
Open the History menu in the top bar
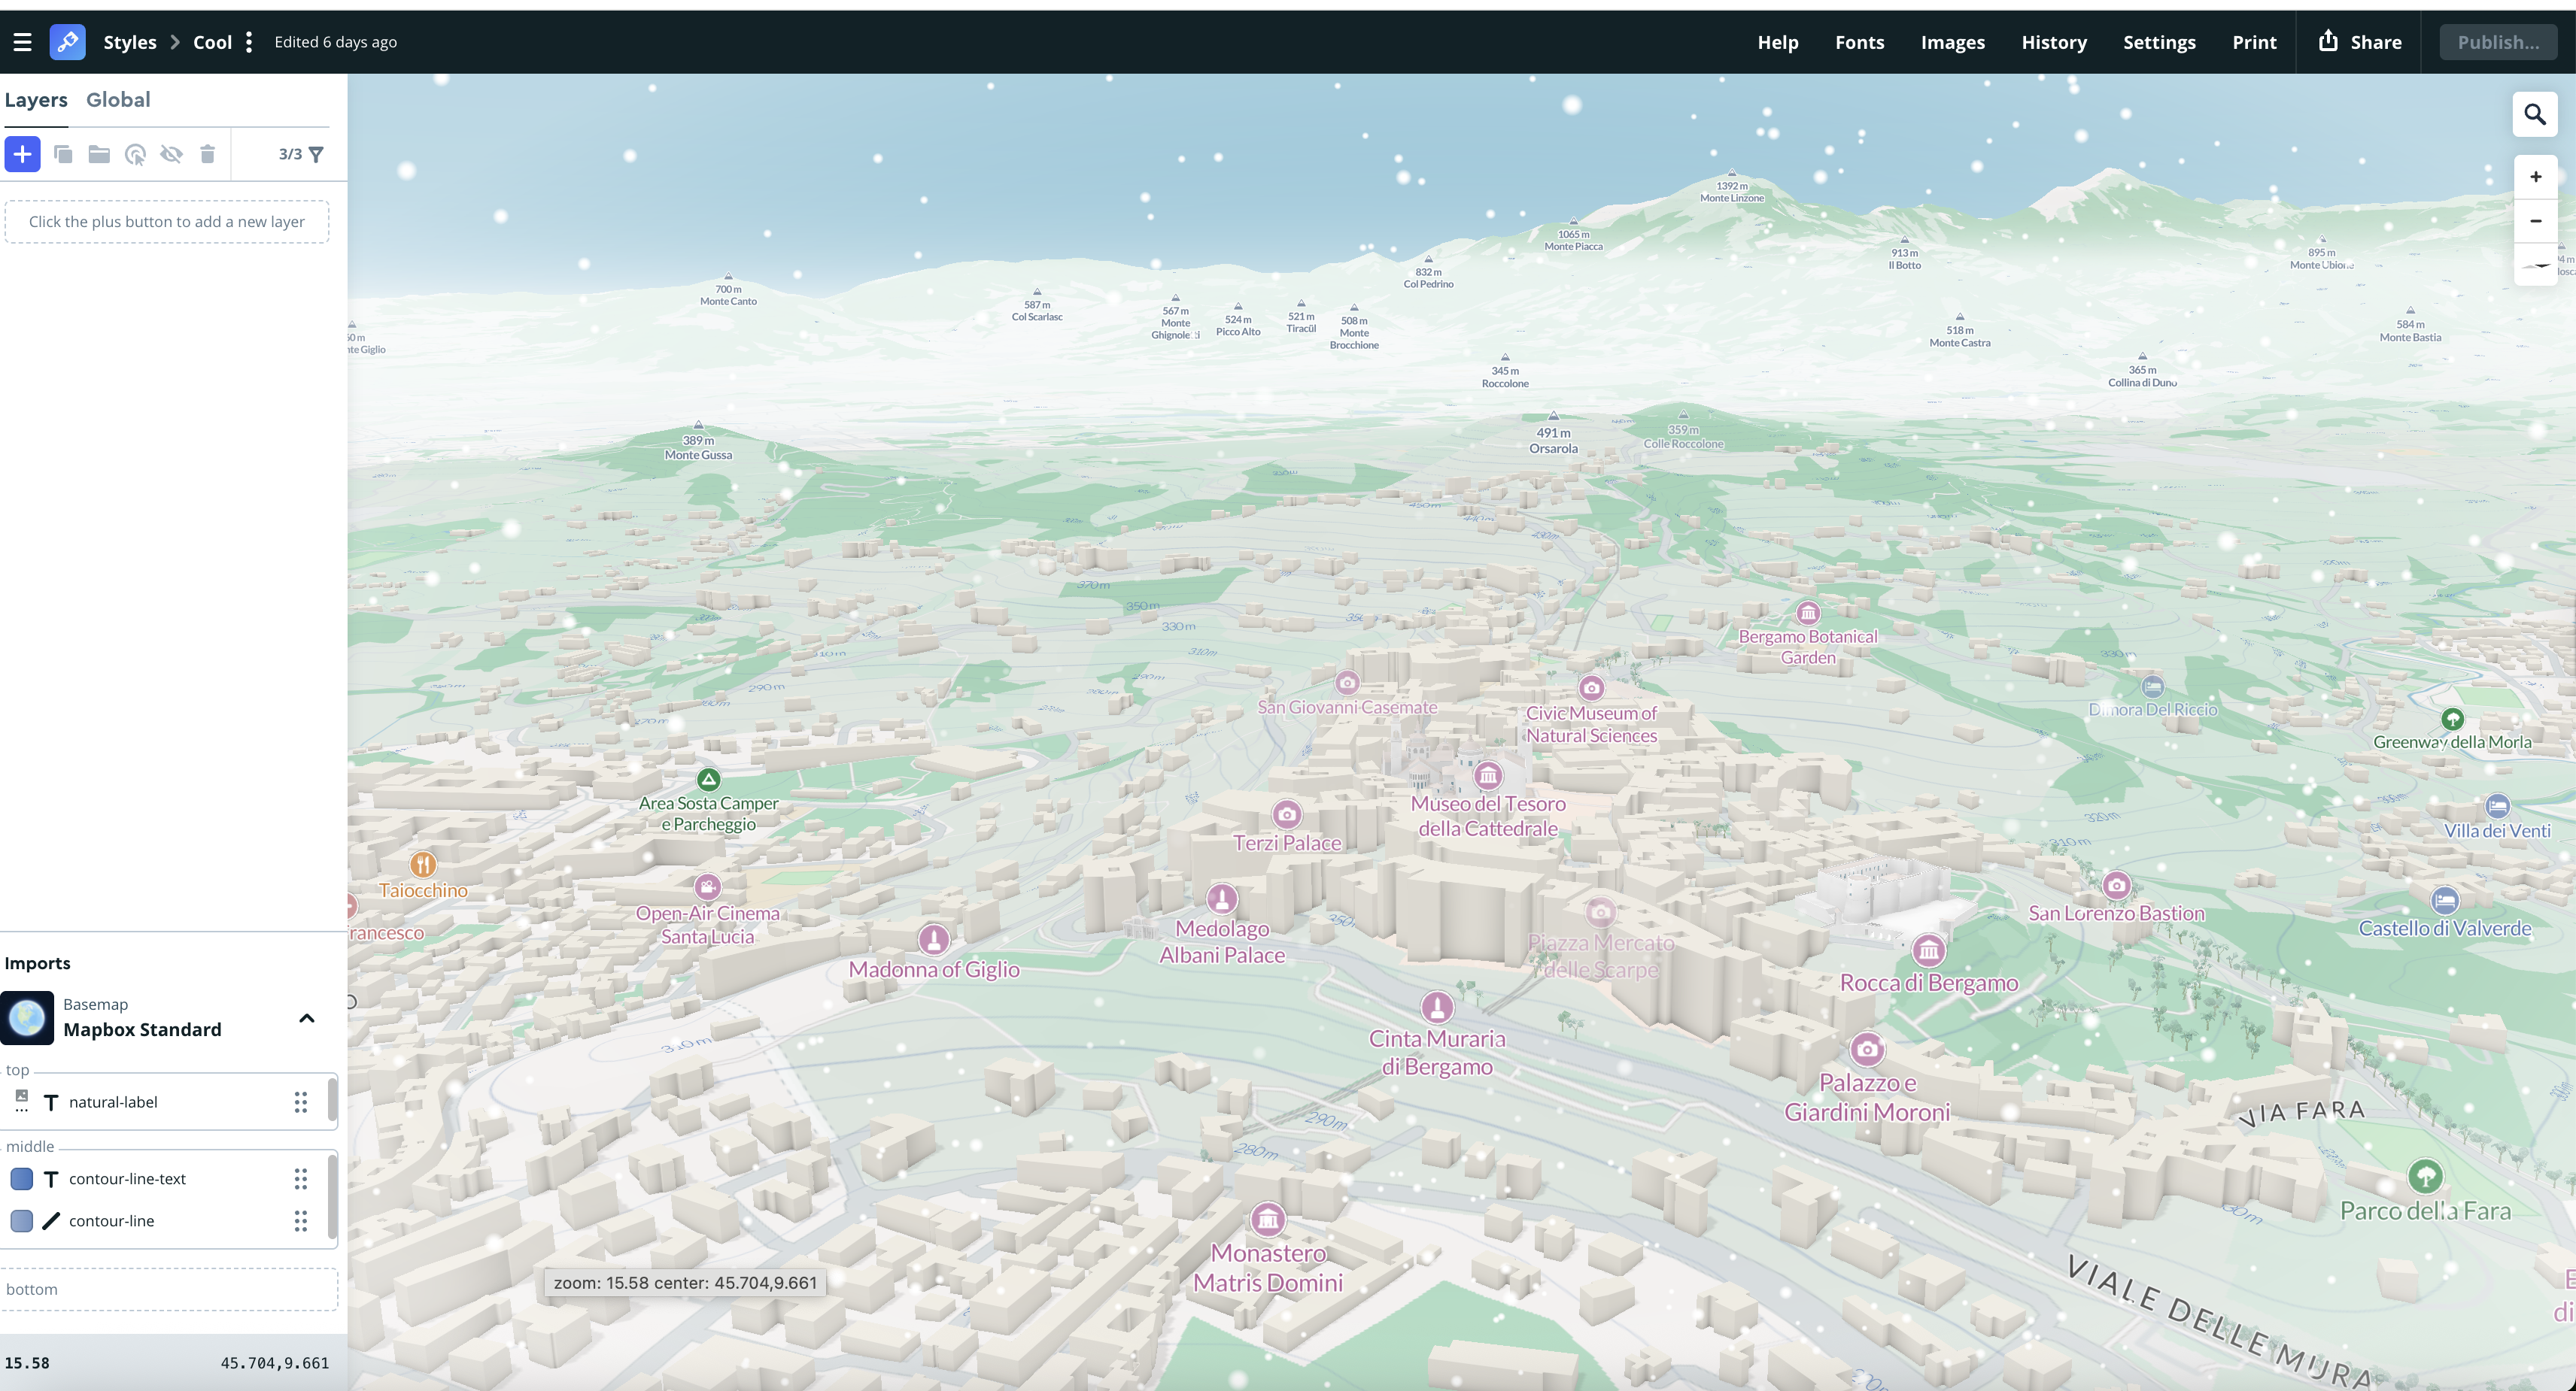click(2054, 42)
